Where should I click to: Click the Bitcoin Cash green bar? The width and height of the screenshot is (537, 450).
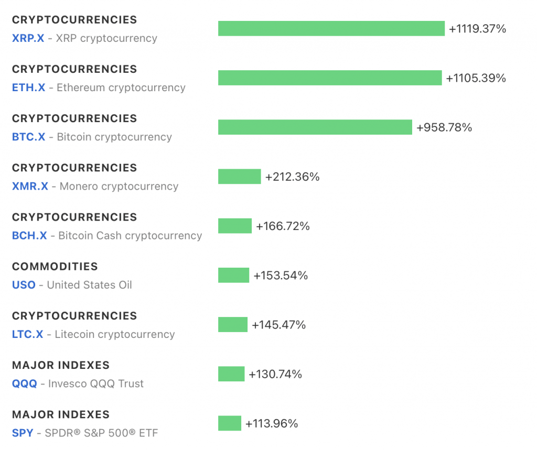[234, 226]
